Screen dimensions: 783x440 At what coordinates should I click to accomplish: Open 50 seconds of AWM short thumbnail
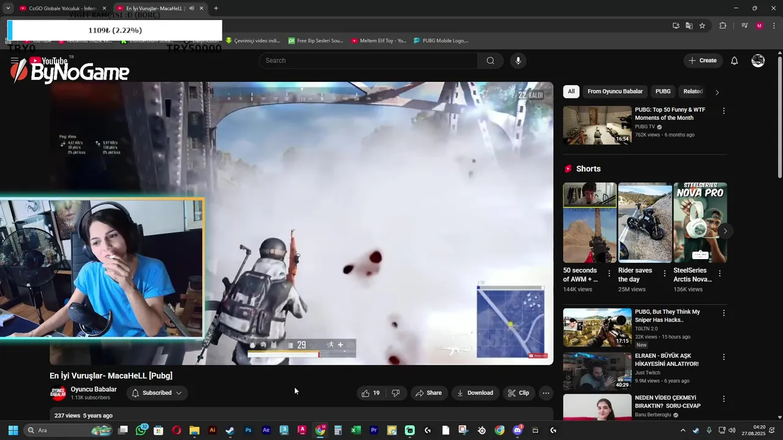[x=590, y=222]
